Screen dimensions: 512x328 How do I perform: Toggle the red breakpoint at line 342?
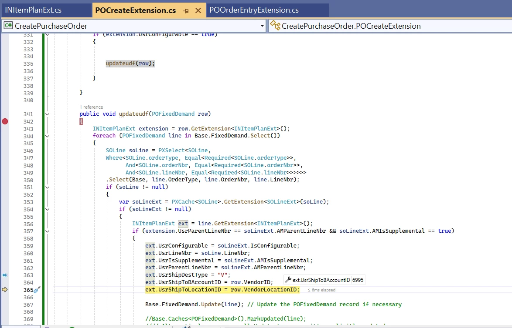tap(5, 122)
